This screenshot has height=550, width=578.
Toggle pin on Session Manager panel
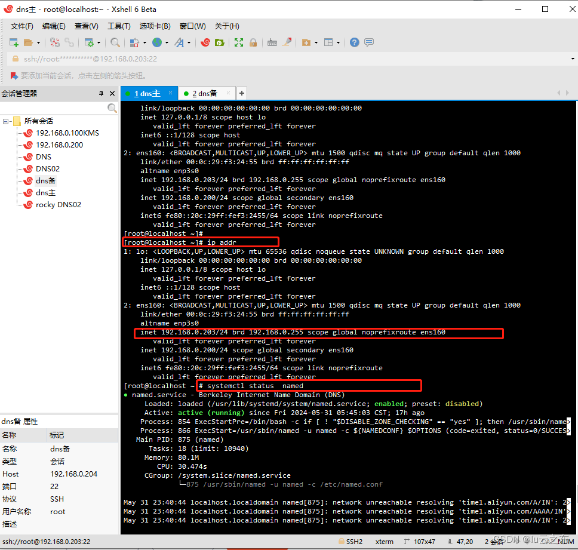[x=101, y=94]
